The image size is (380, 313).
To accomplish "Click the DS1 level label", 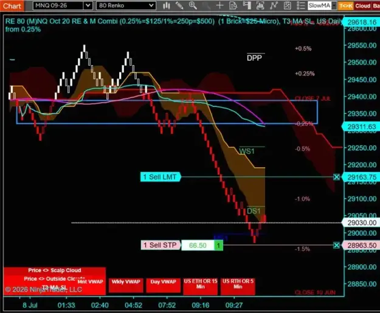I will click(x=254, y=211).
